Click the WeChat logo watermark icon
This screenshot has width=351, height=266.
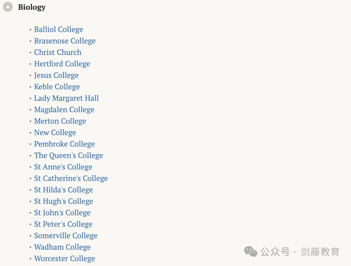(251, 252)
